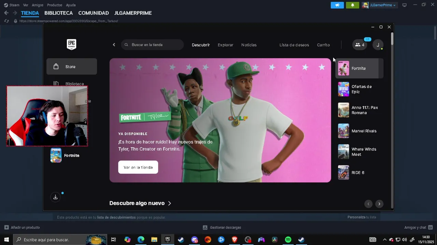Switch to the Descubrir tab
The height and width of the screenshot is (245, 437).
click(x=201, y=45)
